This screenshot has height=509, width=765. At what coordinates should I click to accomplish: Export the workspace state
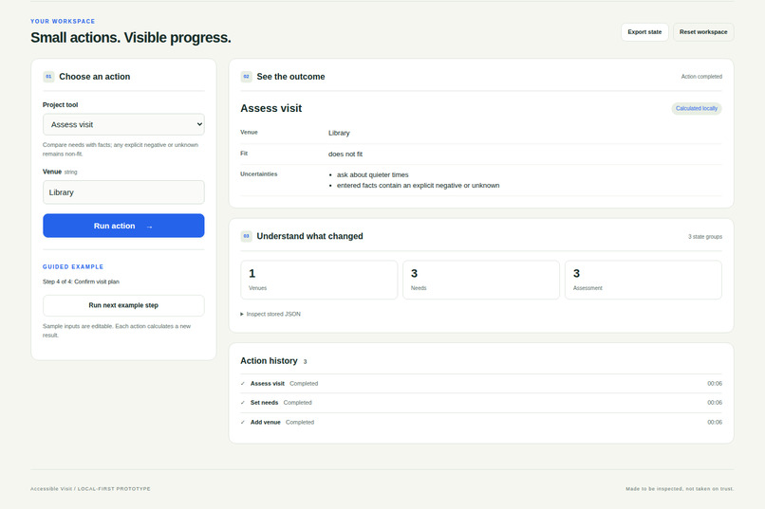[x=644, y=32]
